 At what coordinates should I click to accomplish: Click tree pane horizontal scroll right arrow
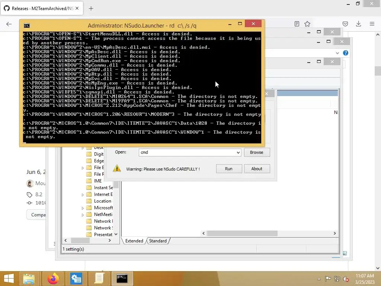110,241
